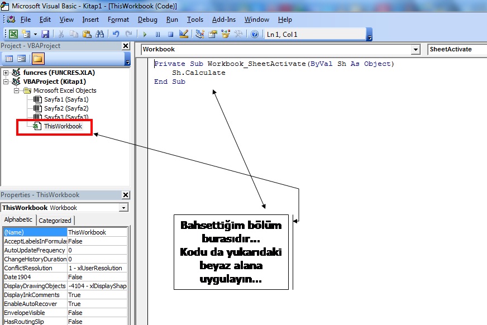Viewport: 487px width, 325px height.
Task: Open the Run menu
Action: point(172,20)
